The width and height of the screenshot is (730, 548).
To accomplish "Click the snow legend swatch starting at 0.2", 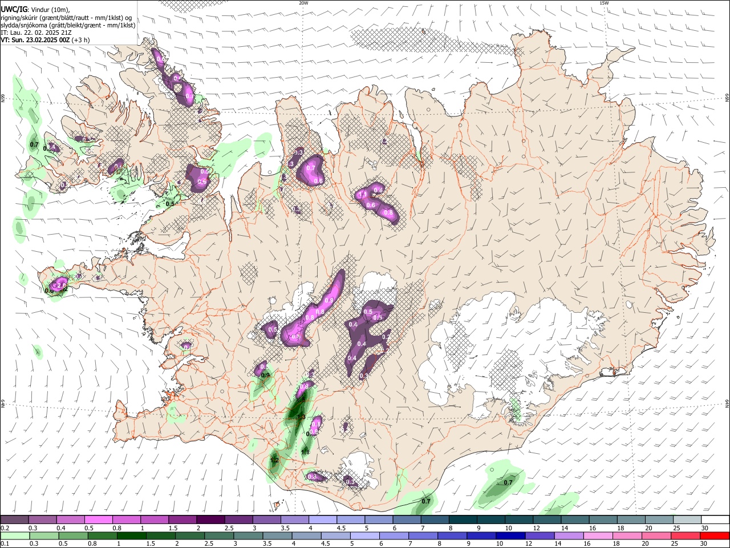I will tap(15, 519).
